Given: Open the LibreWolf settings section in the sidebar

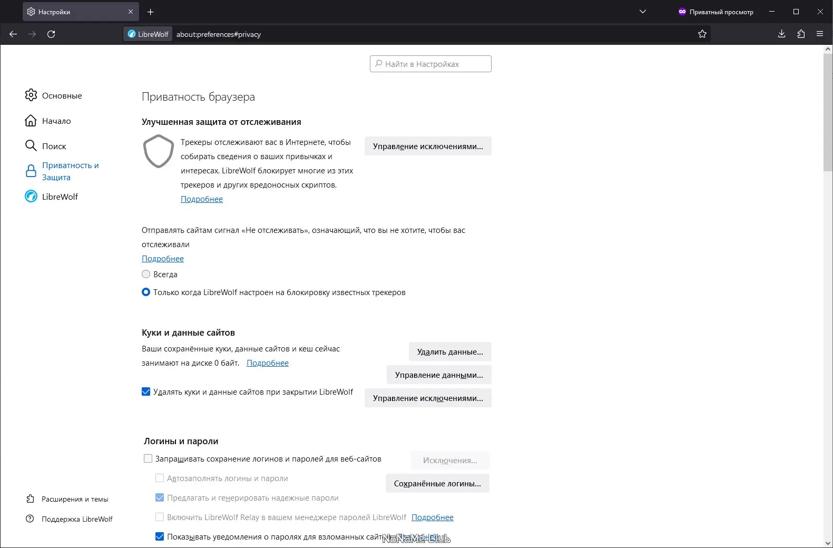Looking at the screenshot, I should [x=60, y=197].
